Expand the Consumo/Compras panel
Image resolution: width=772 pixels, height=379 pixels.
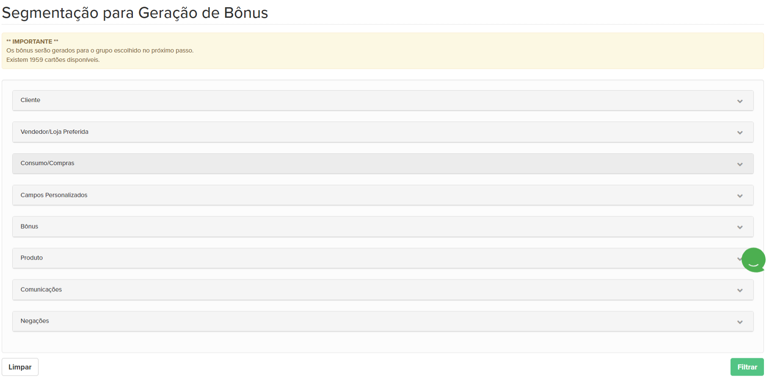click(383, 163)
